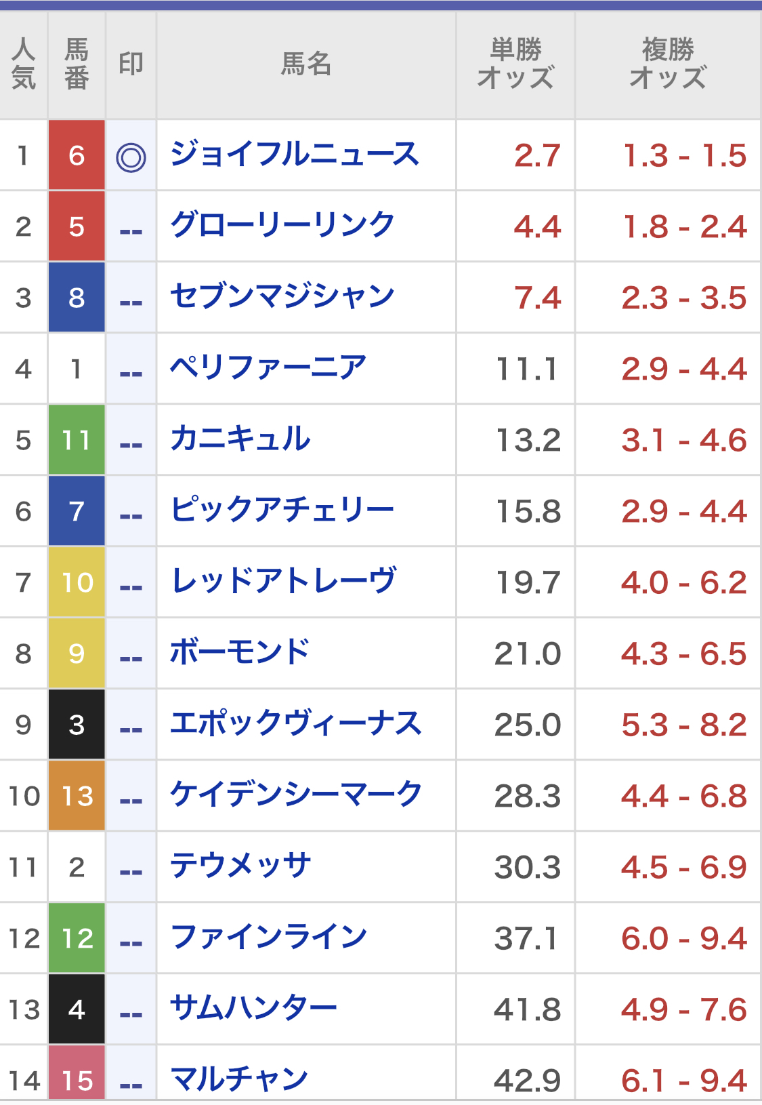The height and width of the screenshot is (1105, 762).
Task: Sort by 人気 column header
Action: pyautogui.click(x=24, y=64)
